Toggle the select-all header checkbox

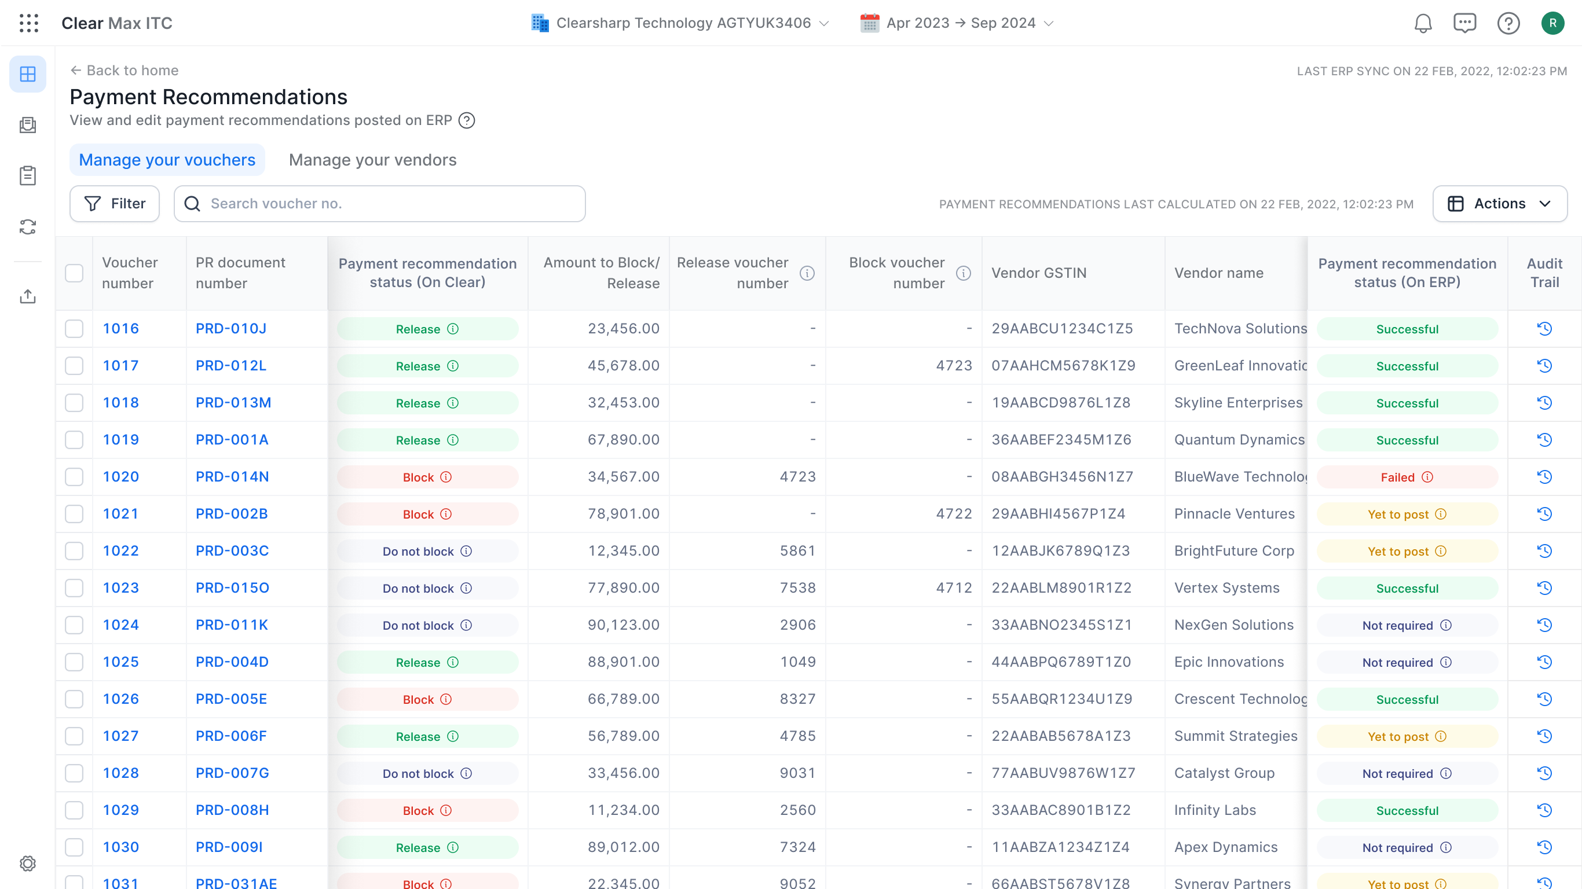(x=74, y=273)
